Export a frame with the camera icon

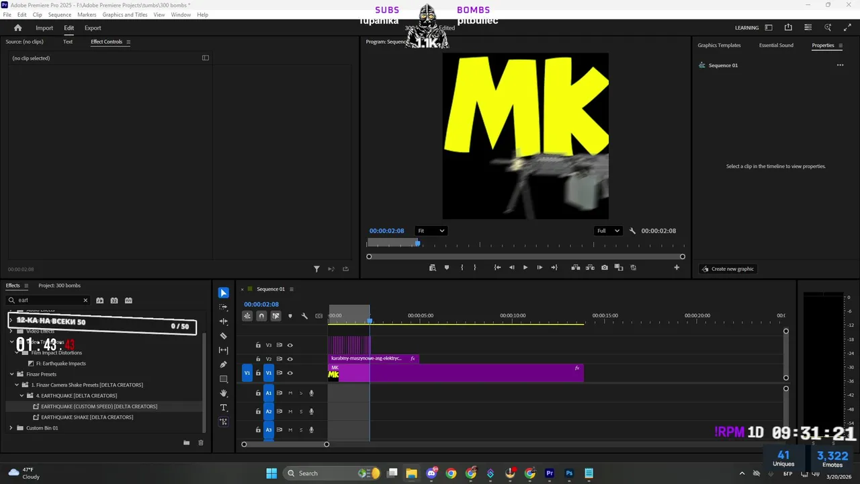[x=605, y=268]
